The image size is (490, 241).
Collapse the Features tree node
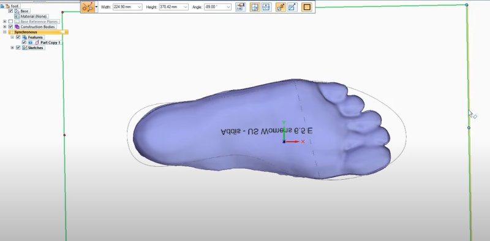pos(12,37)
